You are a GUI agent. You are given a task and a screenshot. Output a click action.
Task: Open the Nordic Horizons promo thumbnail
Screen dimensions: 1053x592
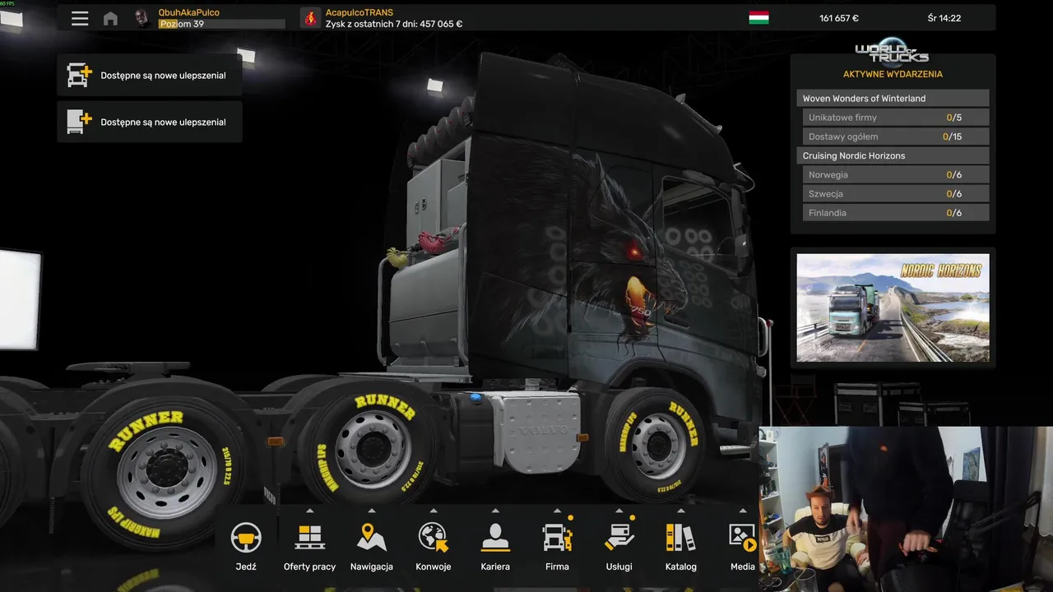tap(893, 308)
